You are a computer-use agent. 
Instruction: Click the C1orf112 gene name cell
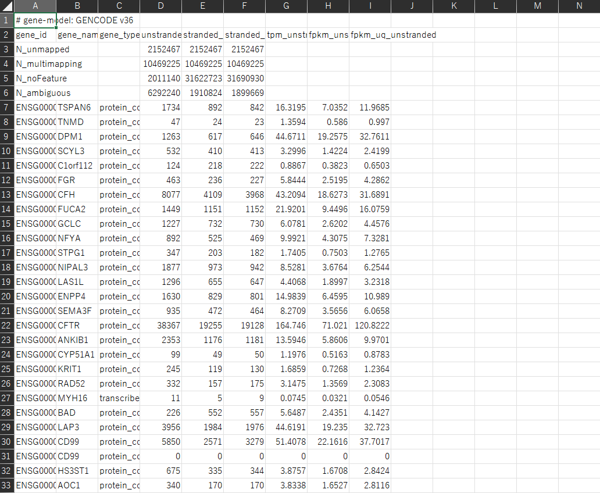pyautogui.click(x=77, y=166)
